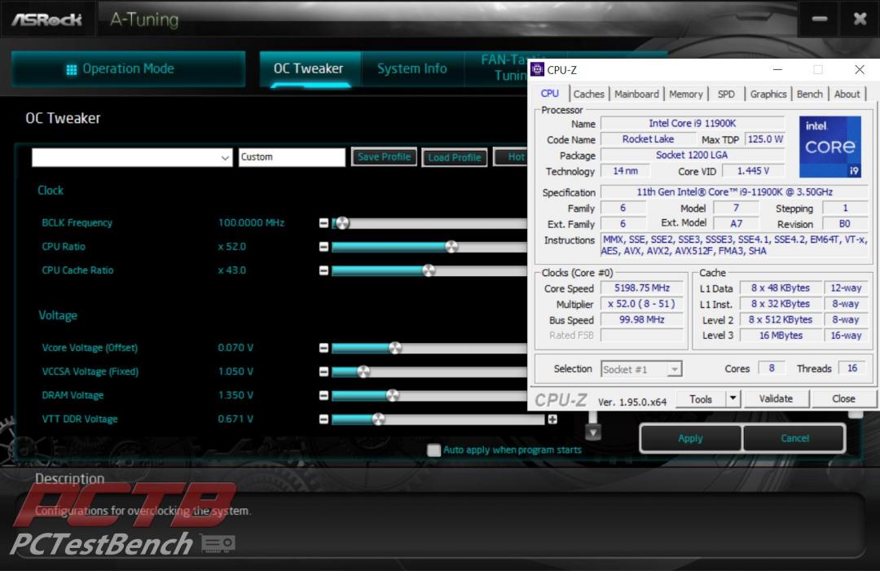Image resolution: width=880 pixels, height=571 pixels.
Task: Click the DRAM Voltage slider handle
Action: pyautogui.click(x=393, y=395)
